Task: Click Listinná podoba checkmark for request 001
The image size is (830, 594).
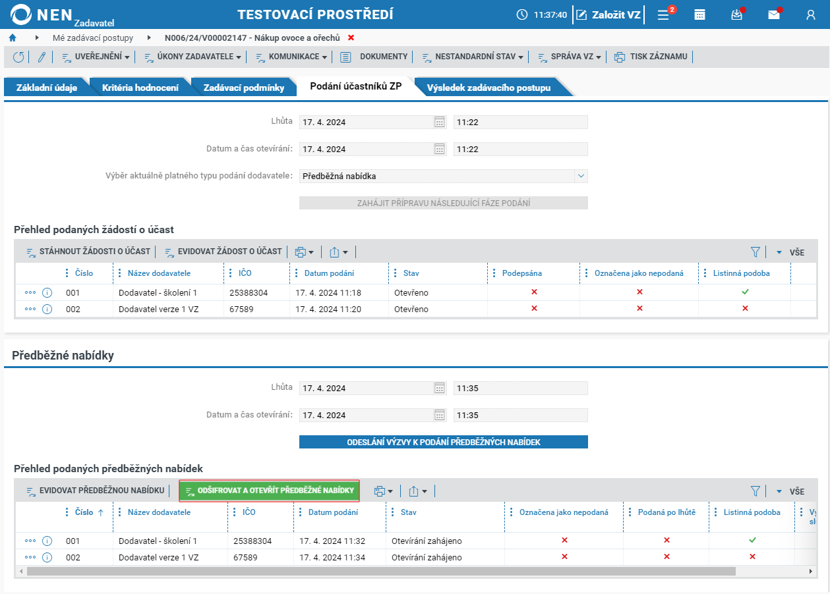Action: tap(745, 292)
